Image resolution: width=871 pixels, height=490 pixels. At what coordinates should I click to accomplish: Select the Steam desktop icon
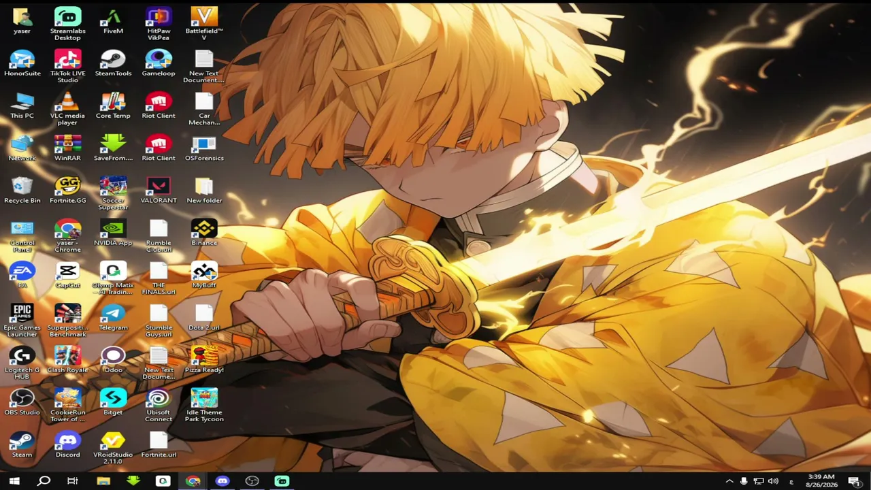click(x=22, y=443)
